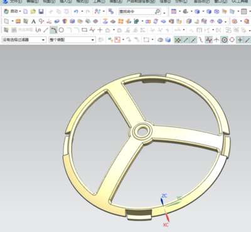Screen dimensions: 251x232
Task: Click the ZC axis label of the coordinate triad
Action: pos(164,196)
